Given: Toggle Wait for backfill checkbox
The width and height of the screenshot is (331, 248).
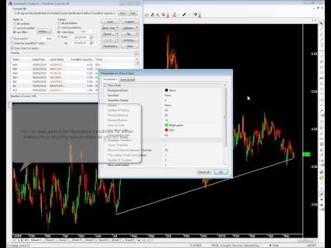Looking at the screenshot, I should [13, 43].
